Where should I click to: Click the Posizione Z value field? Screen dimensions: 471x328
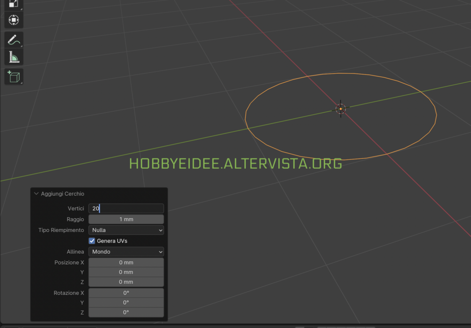126,282
